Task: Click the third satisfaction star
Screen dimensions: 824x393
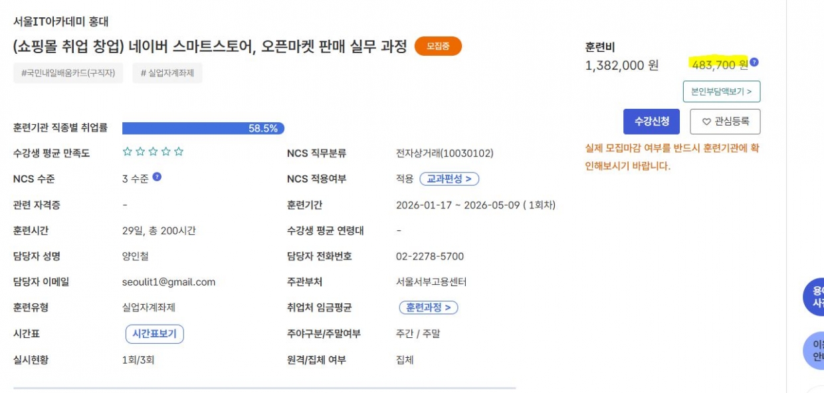Action: click(153, 152)
